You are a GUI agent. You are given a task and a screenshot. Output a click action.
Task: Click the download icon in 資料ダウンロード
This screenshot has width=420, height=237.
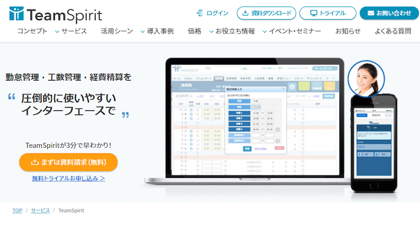(x=245, y=13)
